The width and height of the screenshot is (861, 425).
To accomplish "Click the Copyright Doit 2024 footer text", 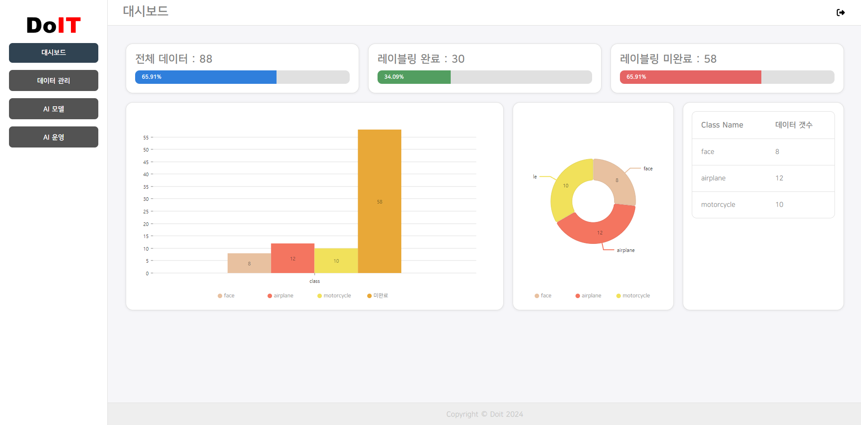I will tap(484, 414).
